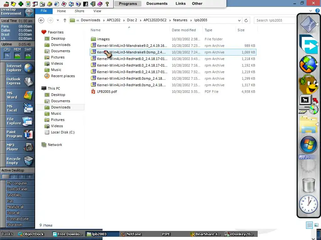Empty the Recycle bin via left panel
Image resolution: width=321 pixels, height=240 pixels.
click(x=18, y=161)
